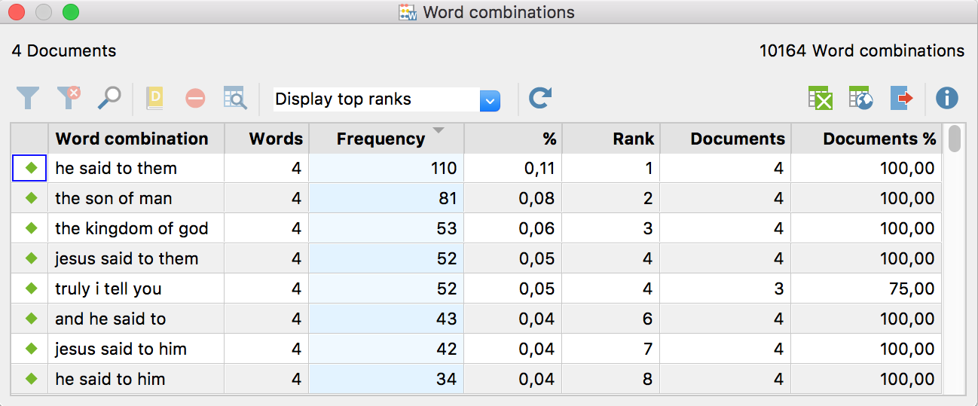Open the blue info icon
Viewport: 978px width, 406px height.
pyautogui.click(x=946, y=98)
